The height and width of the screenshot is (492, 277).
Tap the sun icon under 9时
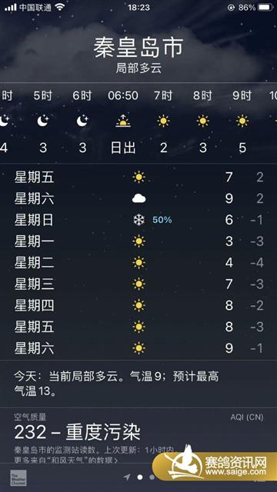click(x=242, y=121)
